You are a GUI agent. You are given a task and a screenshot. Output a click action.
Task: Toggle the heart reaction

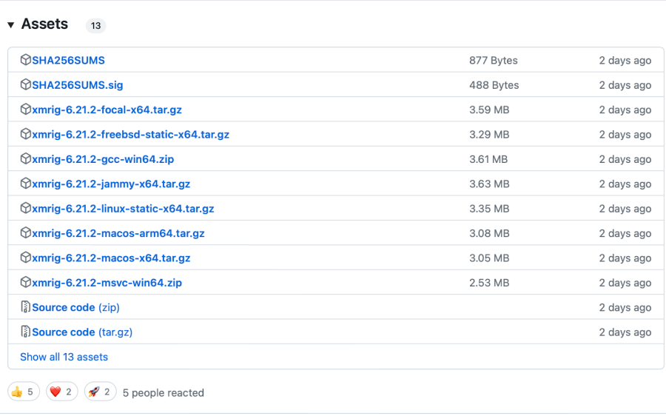[61, 392]
